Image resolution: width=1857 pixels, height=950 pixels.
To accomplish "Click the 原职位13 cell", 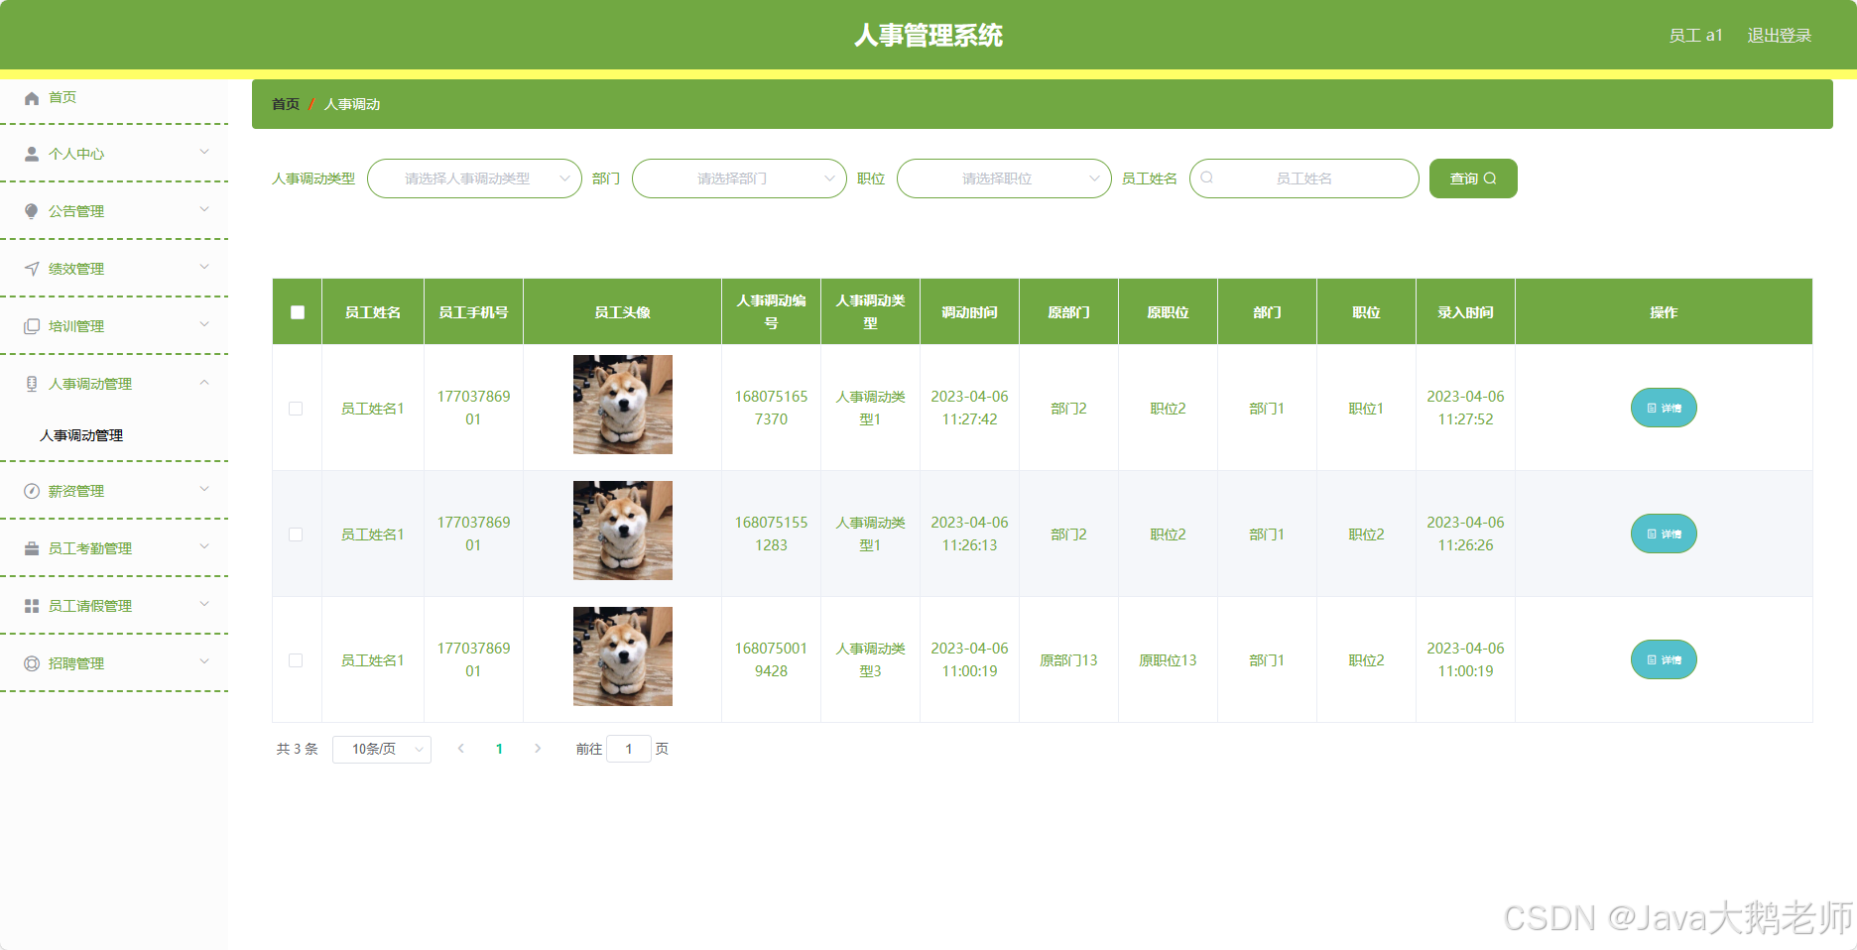I will pos(1168,660).
